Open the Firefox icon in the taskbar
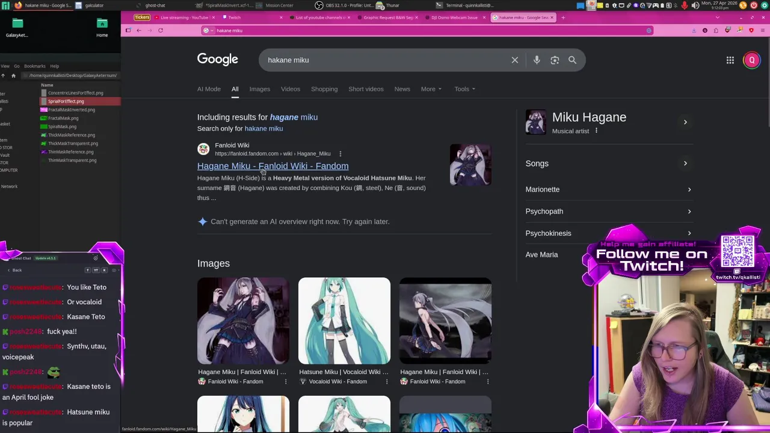This screenshot has height=433, width=770. coord(18,5)
